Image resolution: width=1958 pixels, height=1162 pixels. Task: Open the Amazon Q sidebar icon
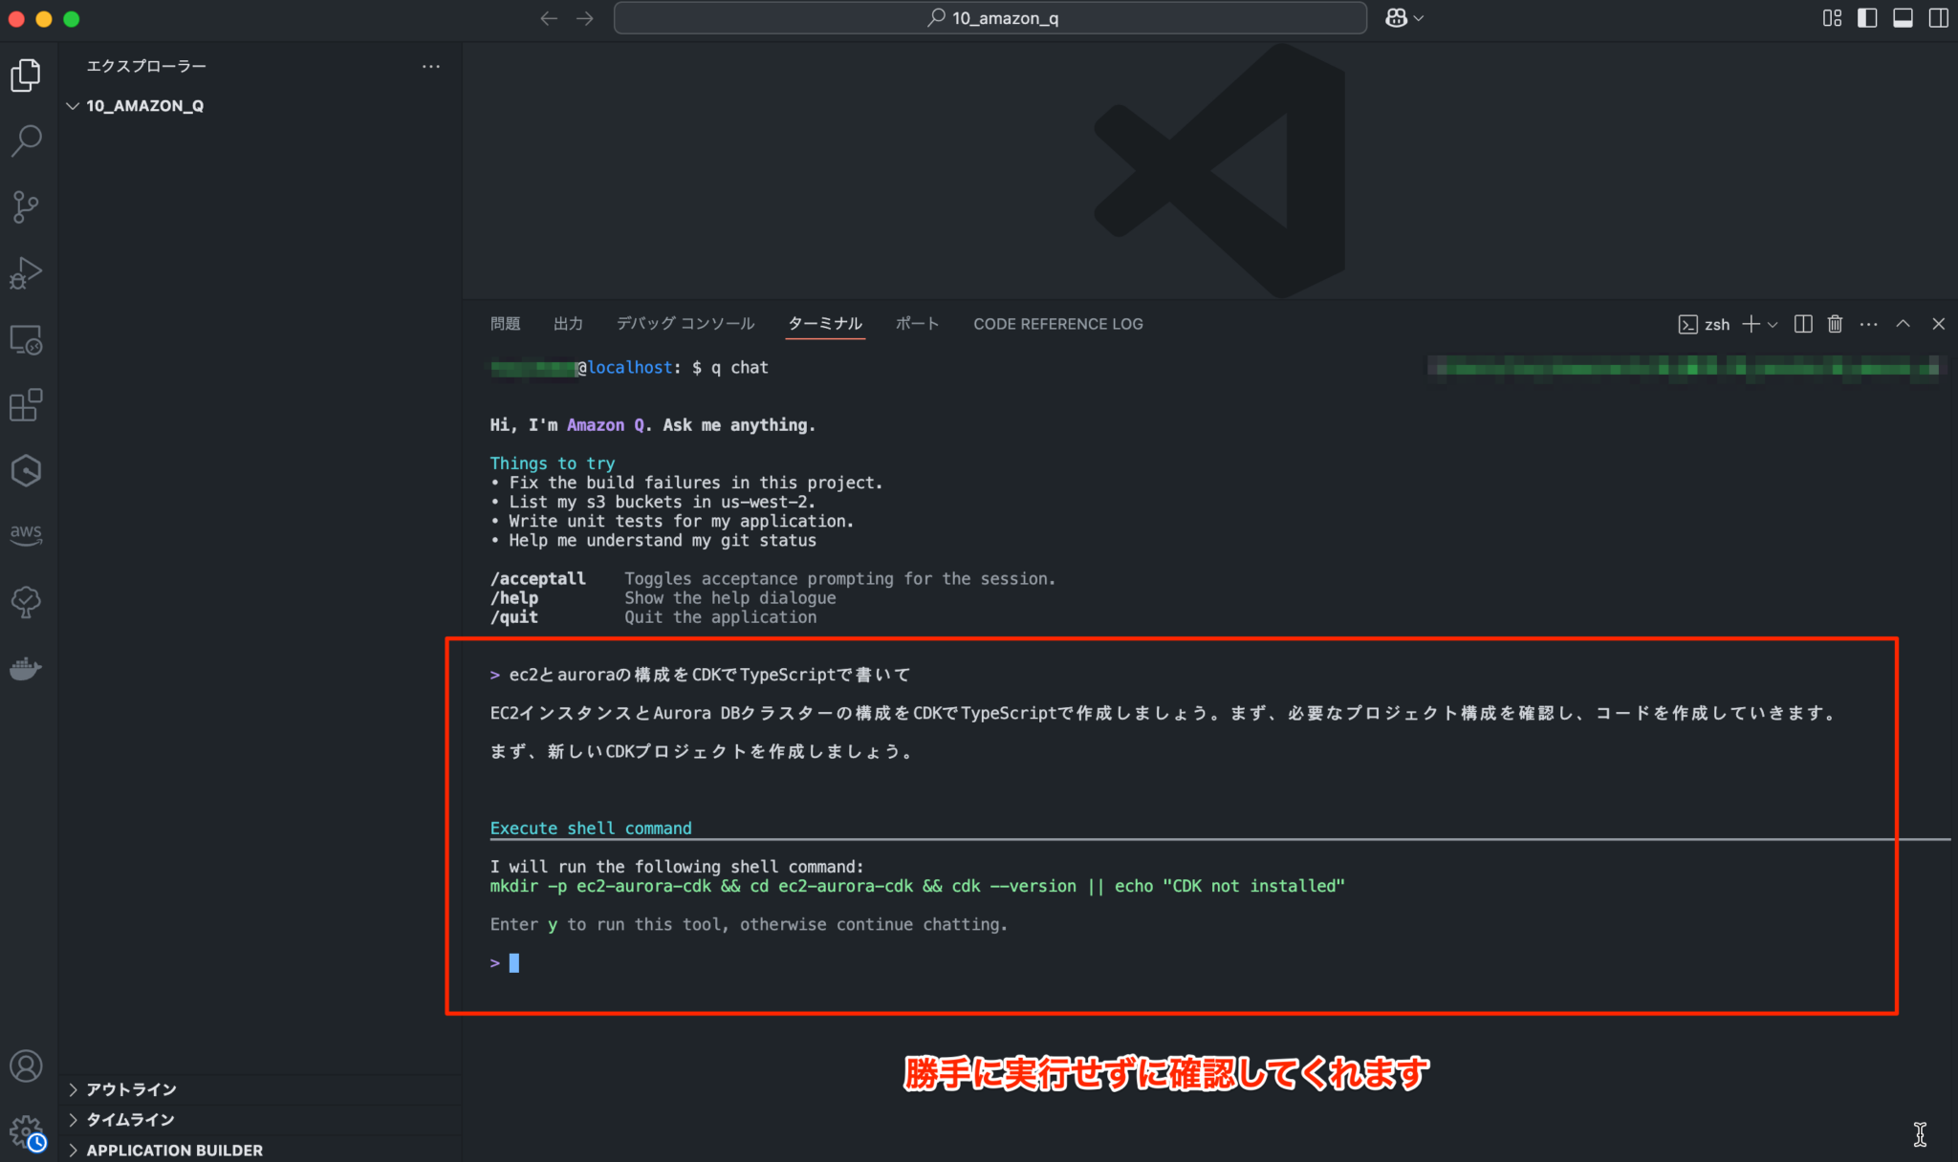pyautogui.click(x=26, y=470)
